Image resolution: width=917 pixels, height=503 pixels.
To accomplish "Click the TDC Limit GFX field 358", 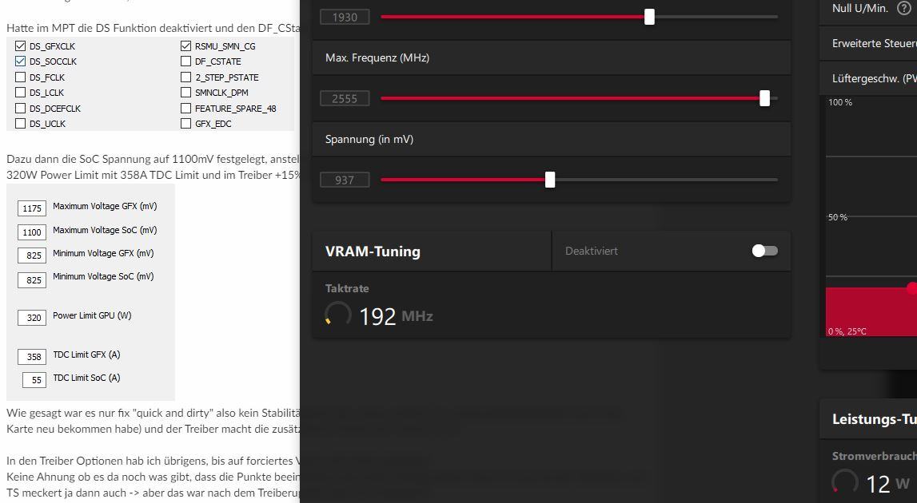I will 32,356.
